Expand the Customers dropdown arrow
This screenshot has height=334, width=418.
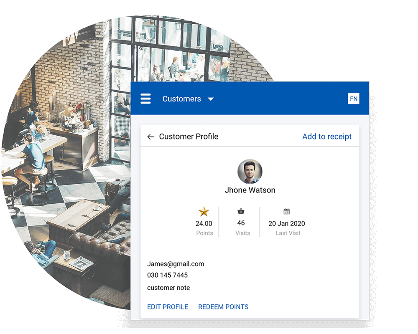211,99
